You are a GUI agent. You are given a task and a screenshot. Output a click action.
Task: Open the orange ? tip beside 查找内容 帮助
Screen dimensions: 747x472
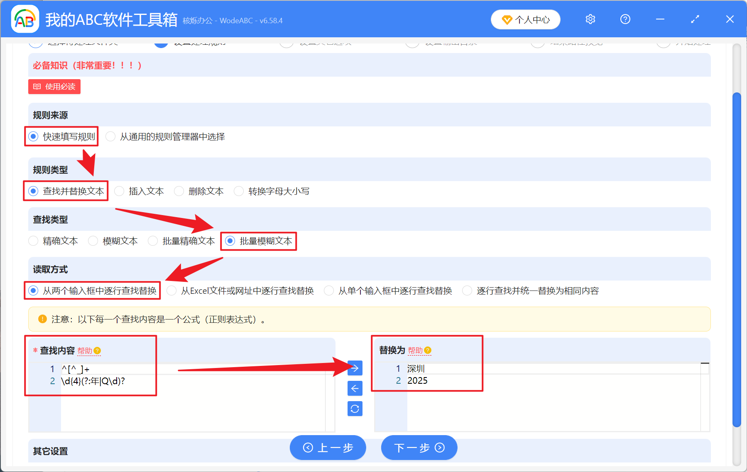tap(98, 351)
